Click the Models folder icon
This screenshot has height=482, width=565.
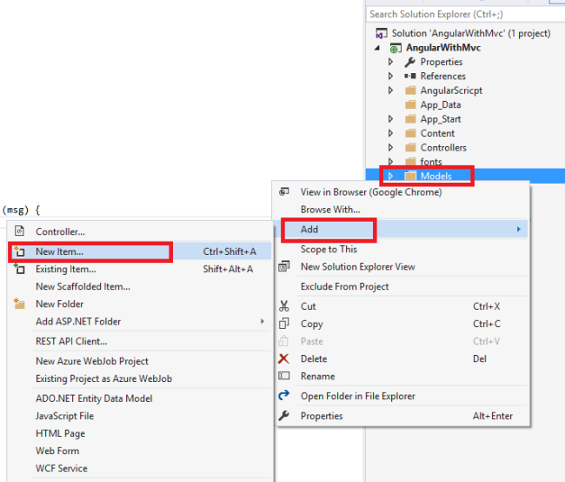tap(410, 176)
